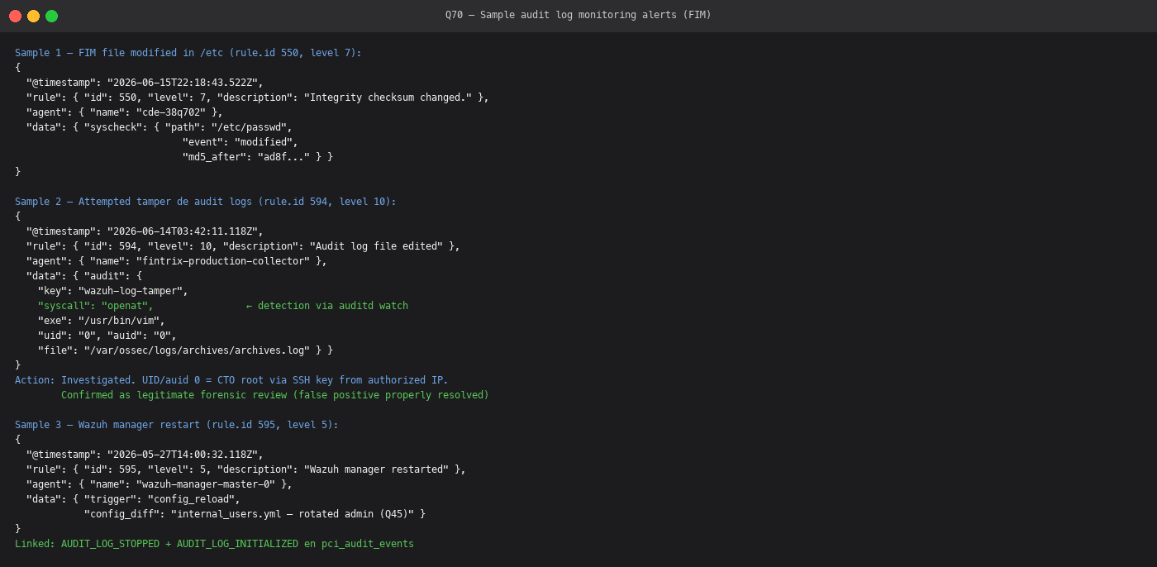
Task: Click the timestamp line '2026-05-27T14:00:32.118Z'
Action: tap(145, 455)
